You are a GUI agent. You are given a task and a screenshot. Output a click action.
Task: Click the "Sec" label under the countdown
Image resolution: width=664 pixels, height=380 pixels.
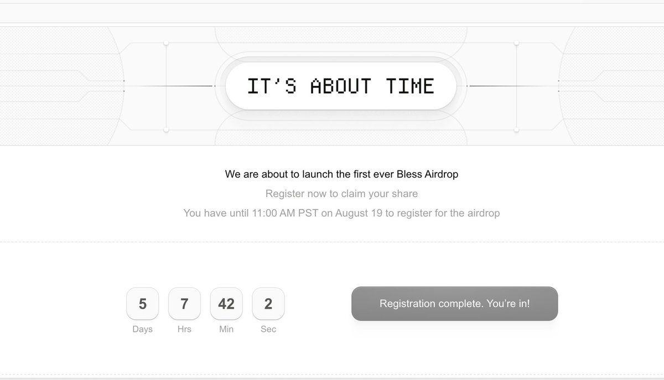[268, 329]
